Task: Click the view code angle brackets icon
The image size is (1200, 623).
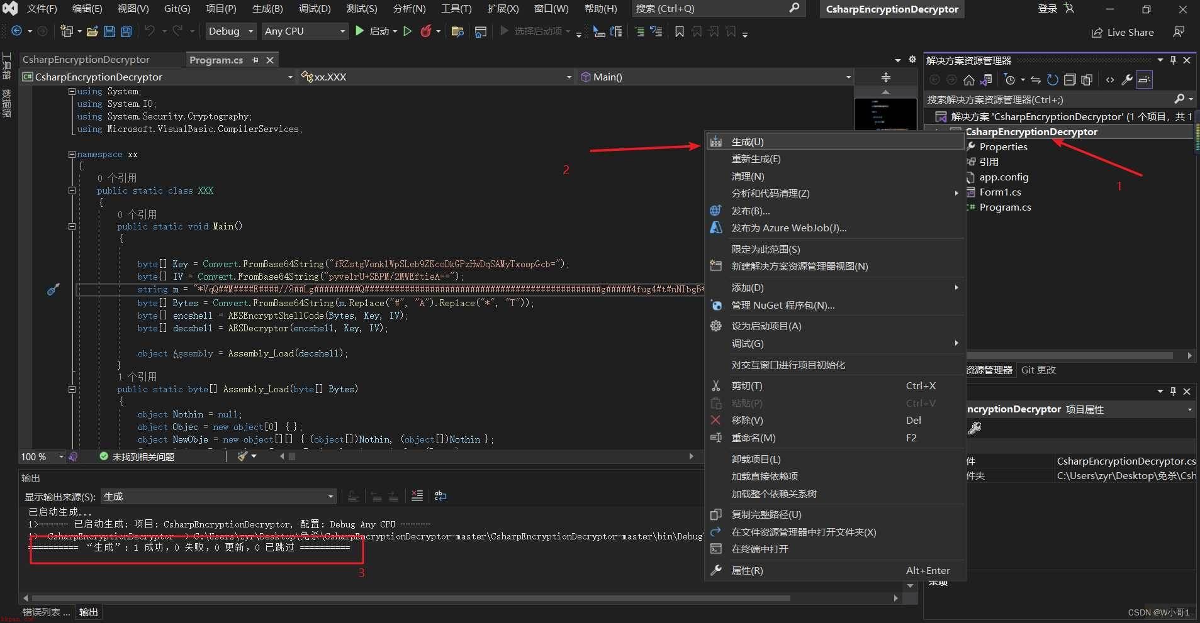Action: [1110, 80]
